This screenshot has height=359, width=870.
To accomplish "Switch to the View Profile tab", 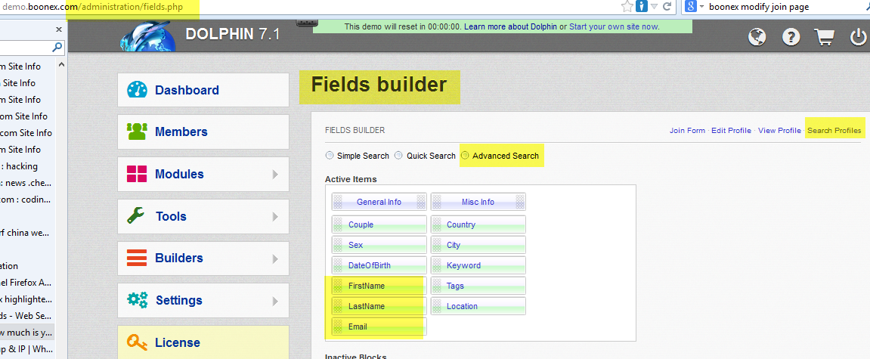I will click(x=779, y=131).
